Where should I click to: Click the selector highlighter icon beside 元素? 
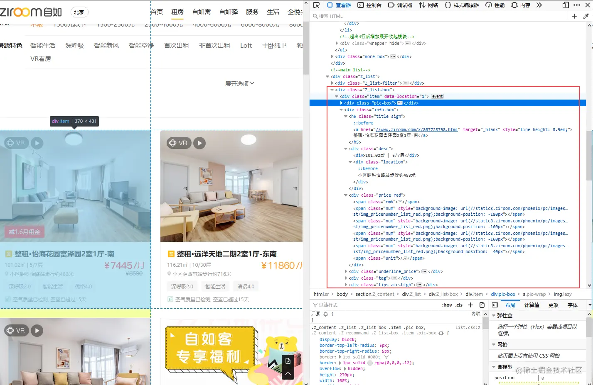pos(325,314)
